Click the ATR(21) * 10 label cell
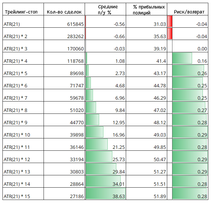The width and height of the screenshot is (212, 203). pyautogui.click(x=23, y=132)
